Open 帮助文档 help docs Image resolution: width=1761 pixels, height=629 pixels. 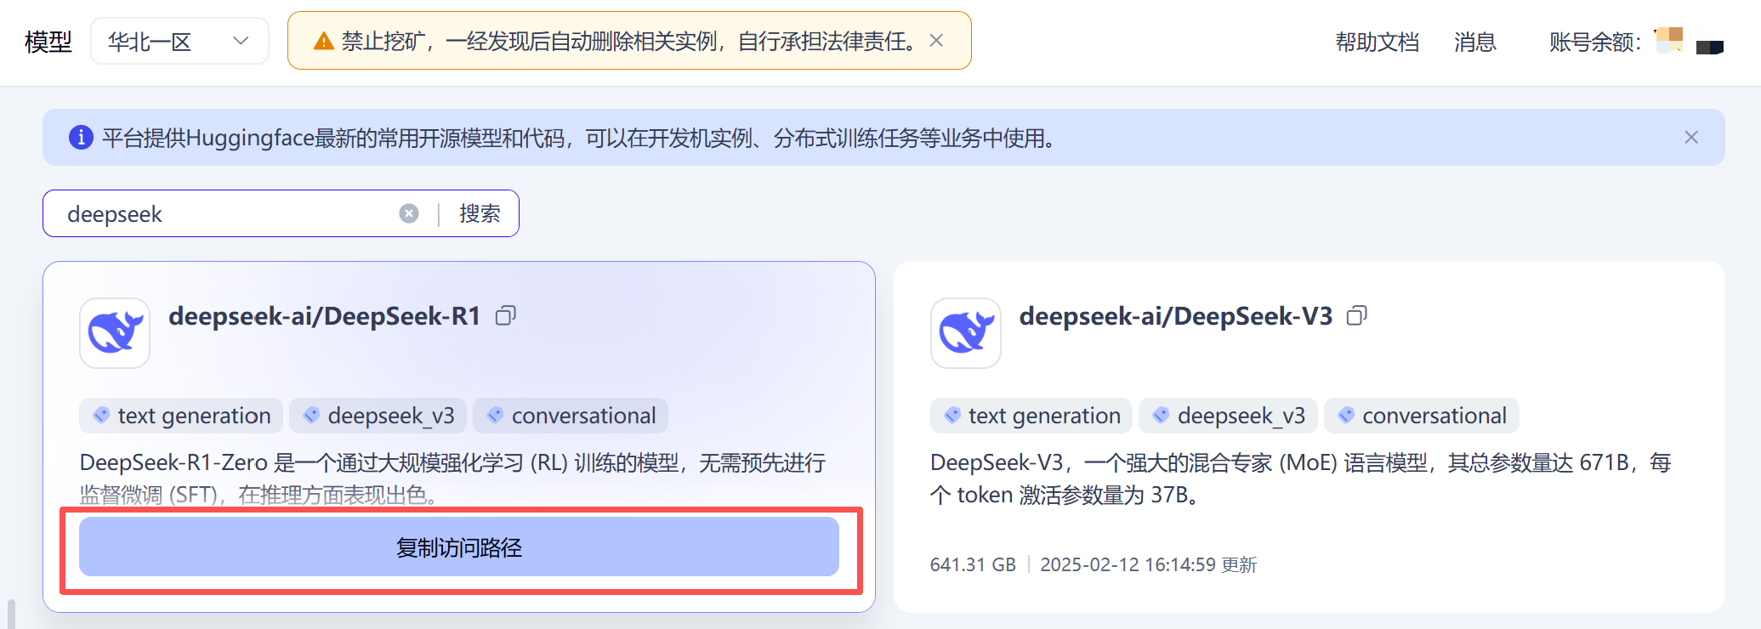[1377, 42]
